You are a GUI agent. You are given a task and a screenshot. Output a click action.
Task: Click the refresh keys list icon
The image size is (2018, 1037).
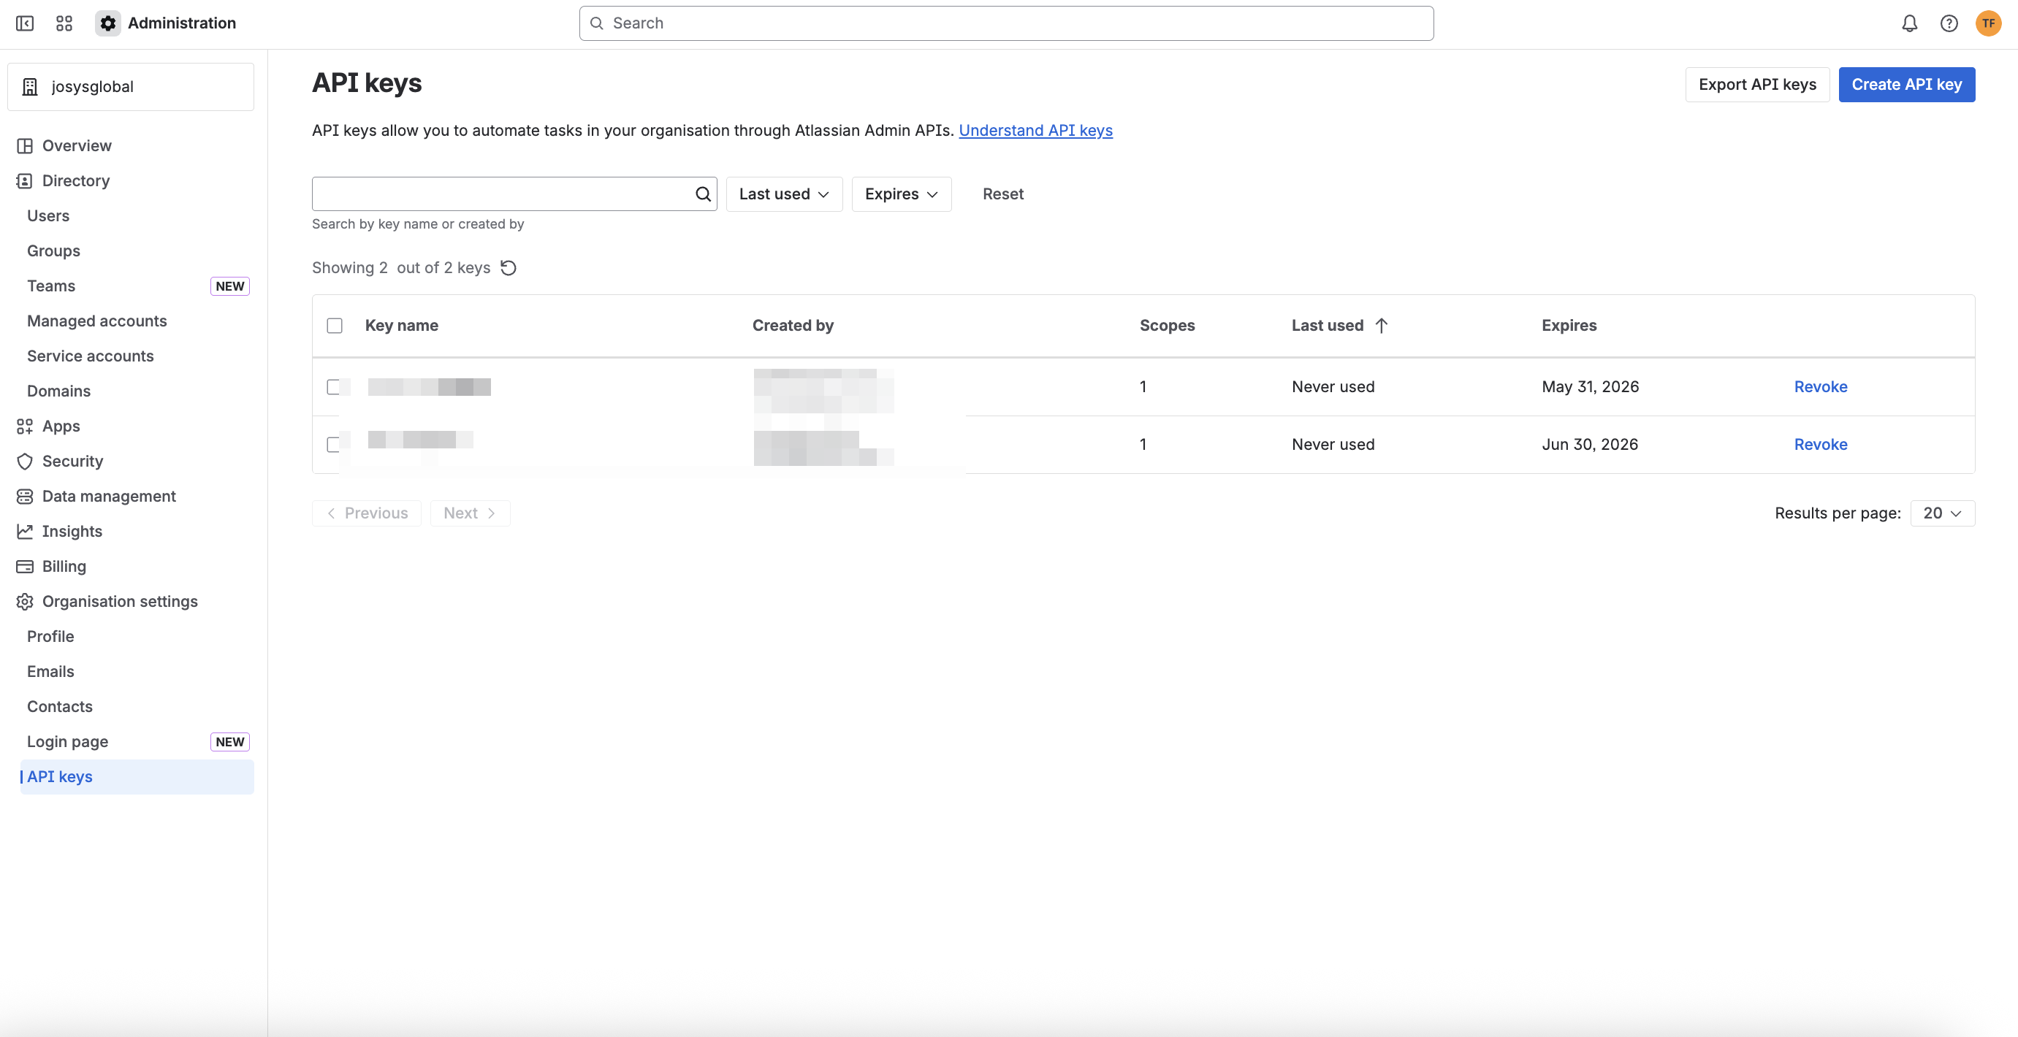click(509, 268)
